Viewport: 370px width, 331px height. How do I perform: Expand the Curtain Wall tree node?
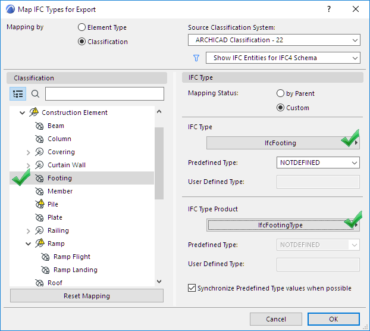coord(29,165)
